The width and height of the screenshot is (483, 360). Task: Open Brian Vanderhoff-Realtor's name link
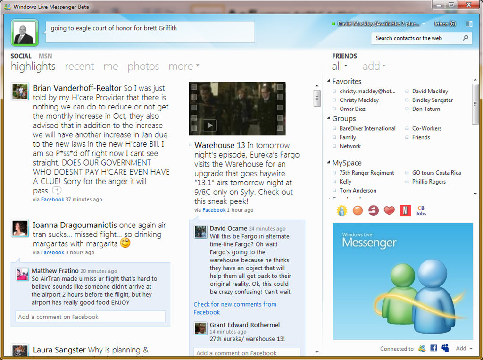tap(77, 88)
